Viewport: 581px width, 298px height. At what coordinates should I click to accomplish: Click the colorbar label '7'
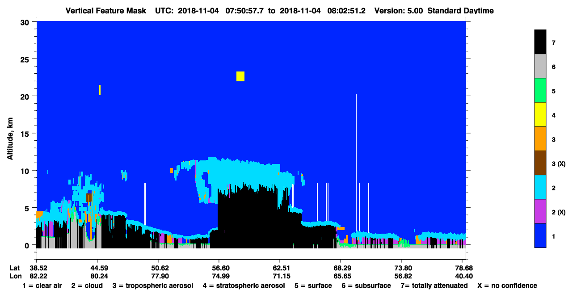pyautogui.click(x=553, y=43)
